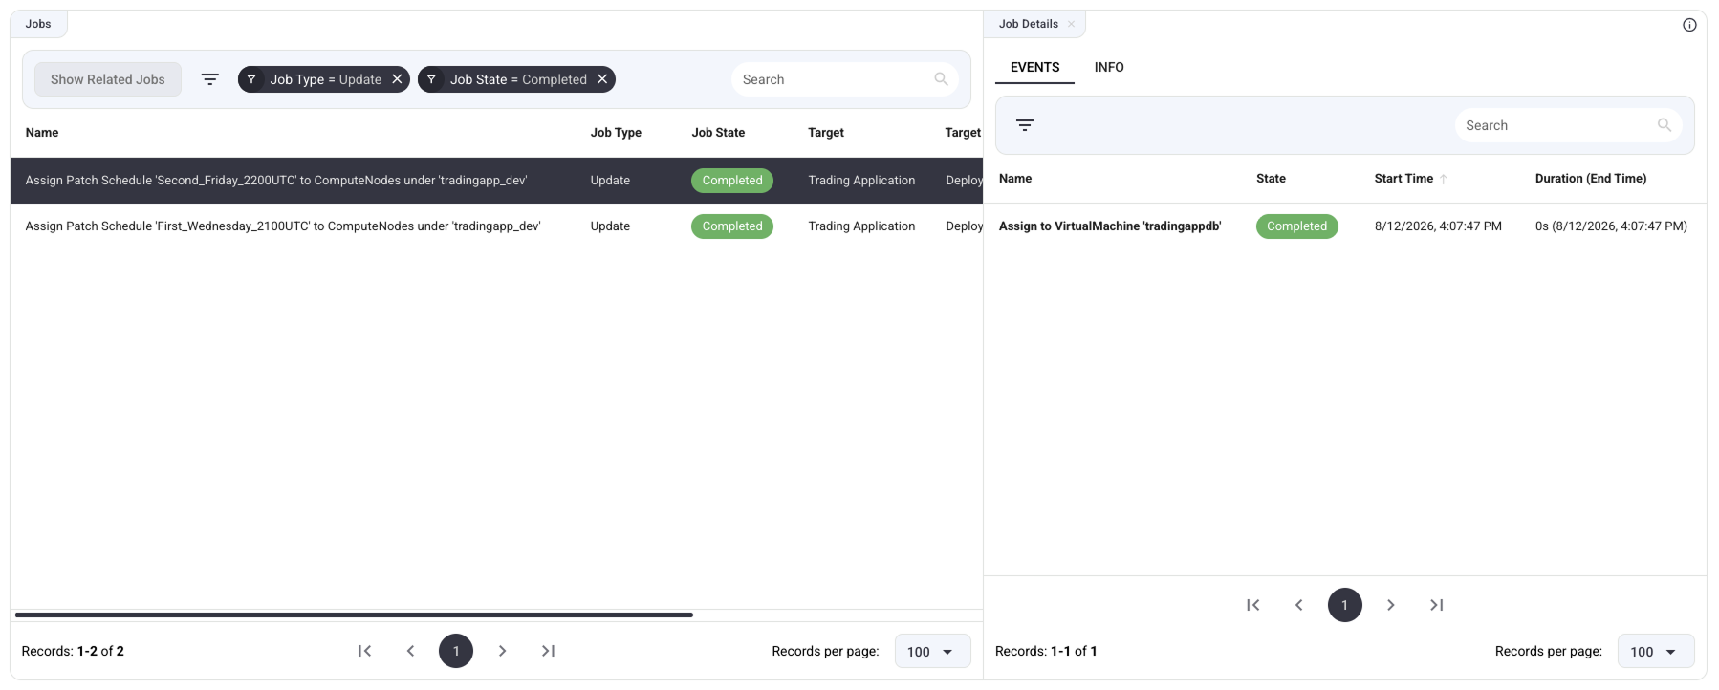Viewport: 1719px width, 690px height.
Task: Click the duration 0s event cell
Action: [x=1611, y=226]
